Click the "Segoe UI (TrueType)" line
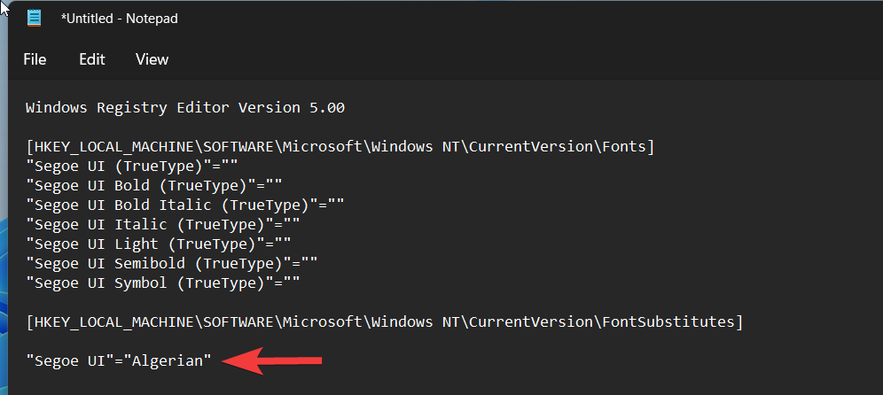 pos(133,165)
